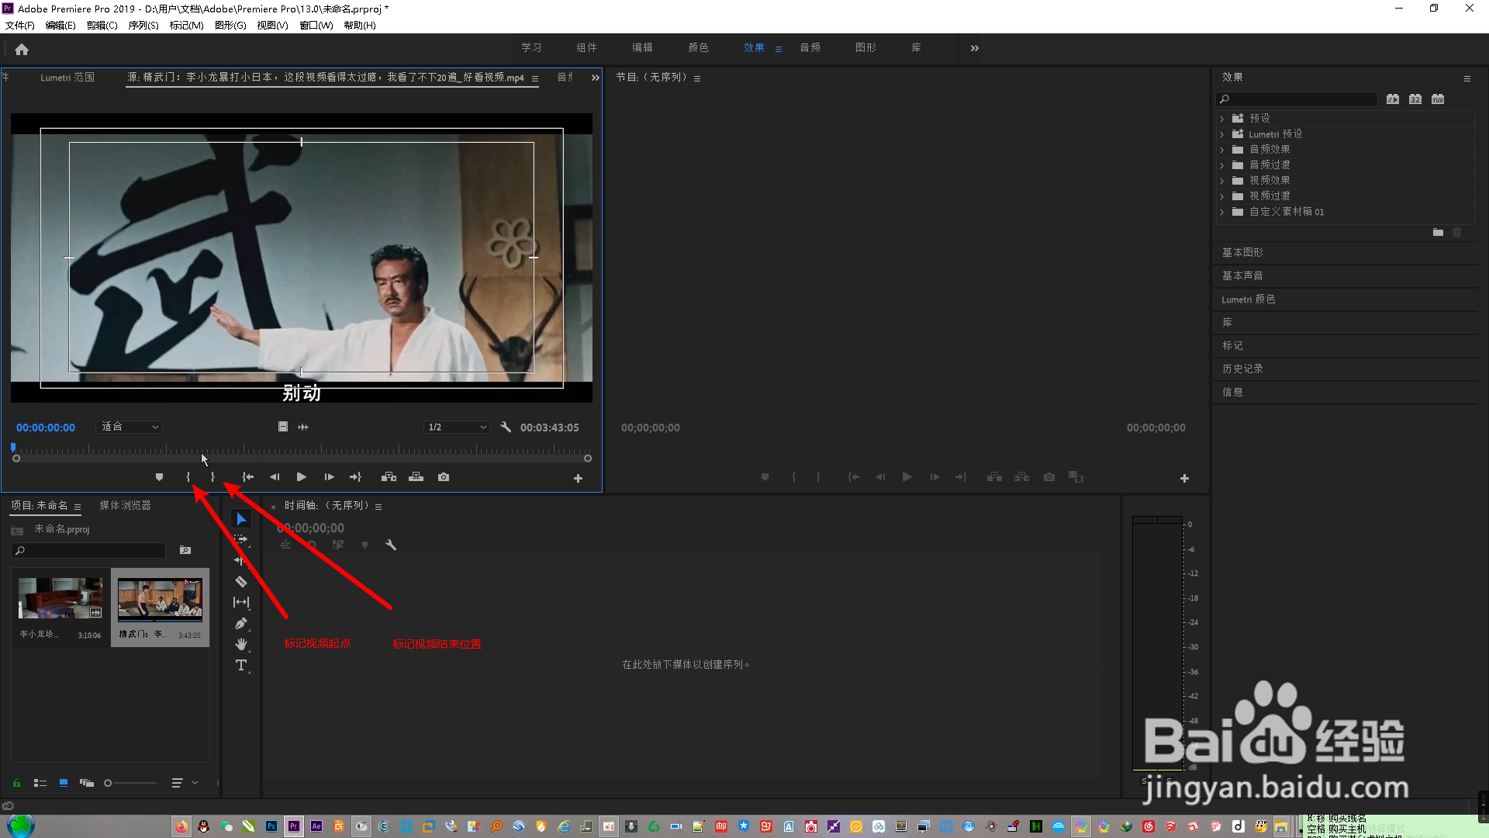Expand the 音频过渡 folder
Screen dimensions: 1489x838
1222,165
